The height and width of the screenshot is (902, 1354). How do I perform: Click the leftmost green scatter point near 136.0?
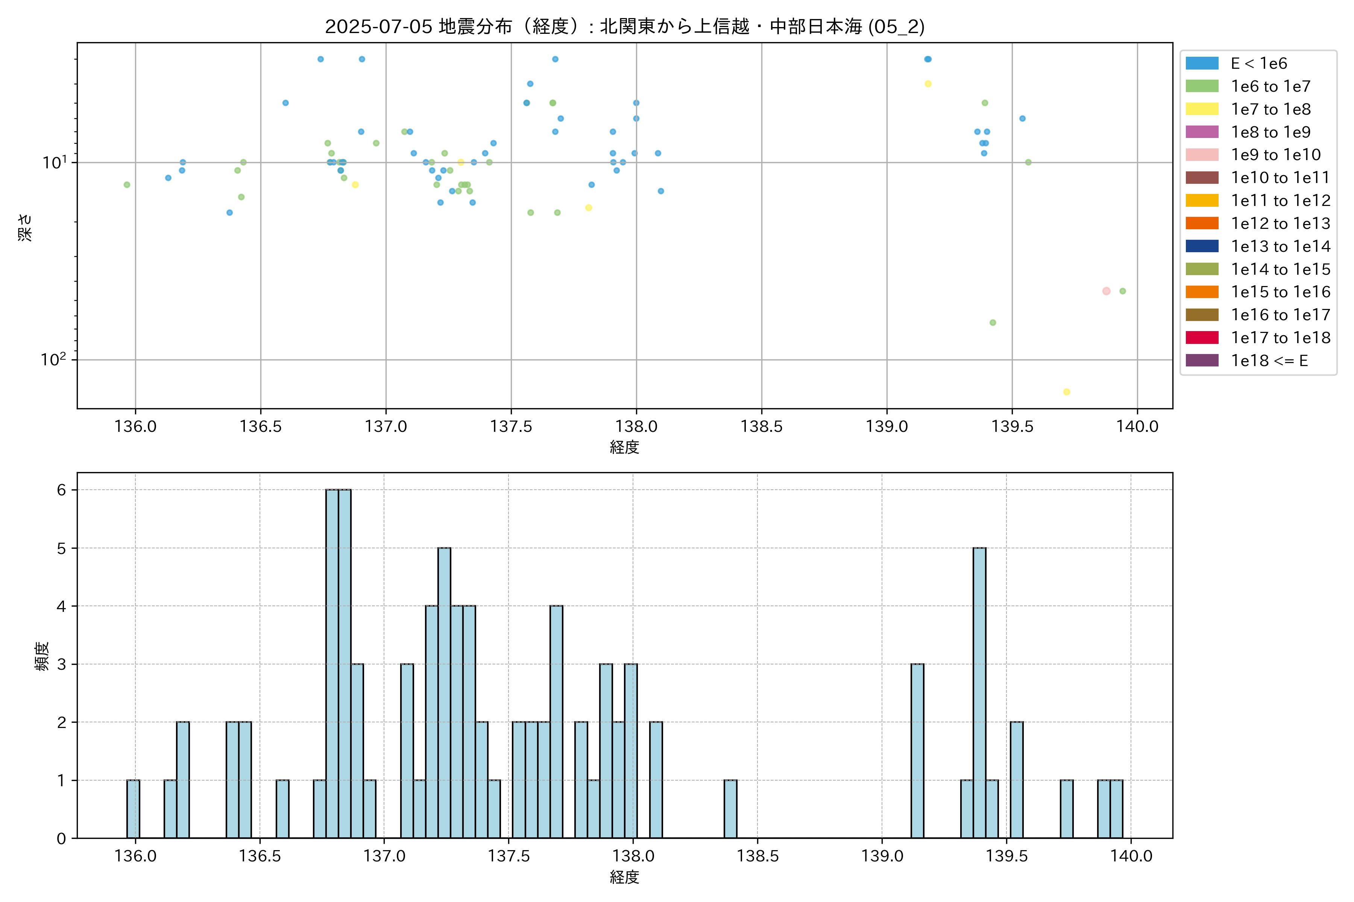[x=127, y=185]
